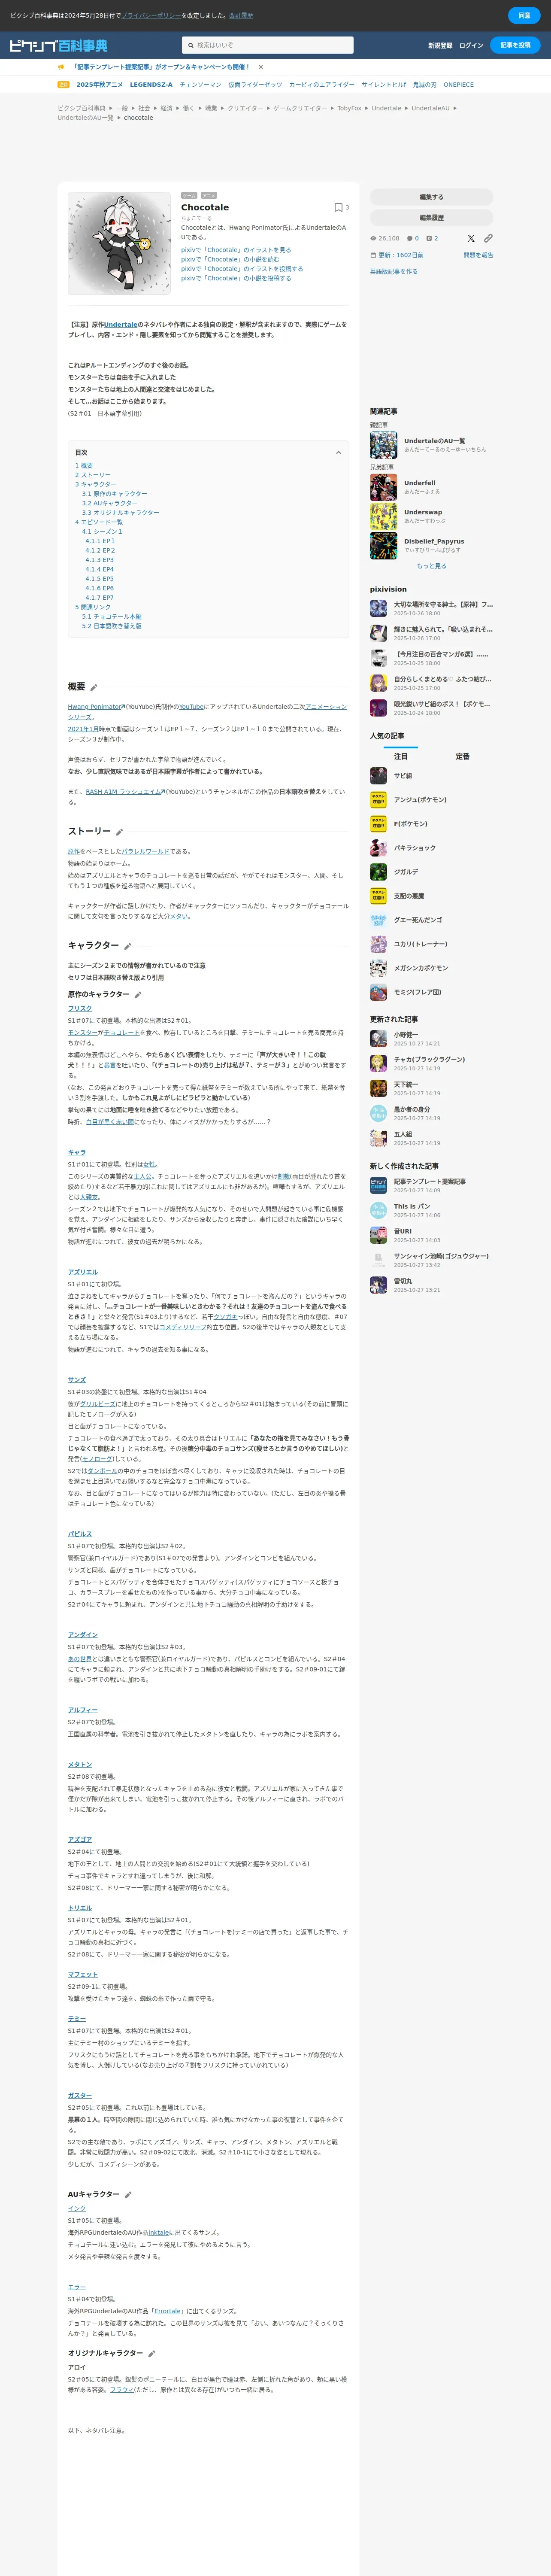Viewport: 551px width, 2576px height.
Task: Edit 原作のキャラクター subsection with the pencil icon
Action: coord(138,995)
